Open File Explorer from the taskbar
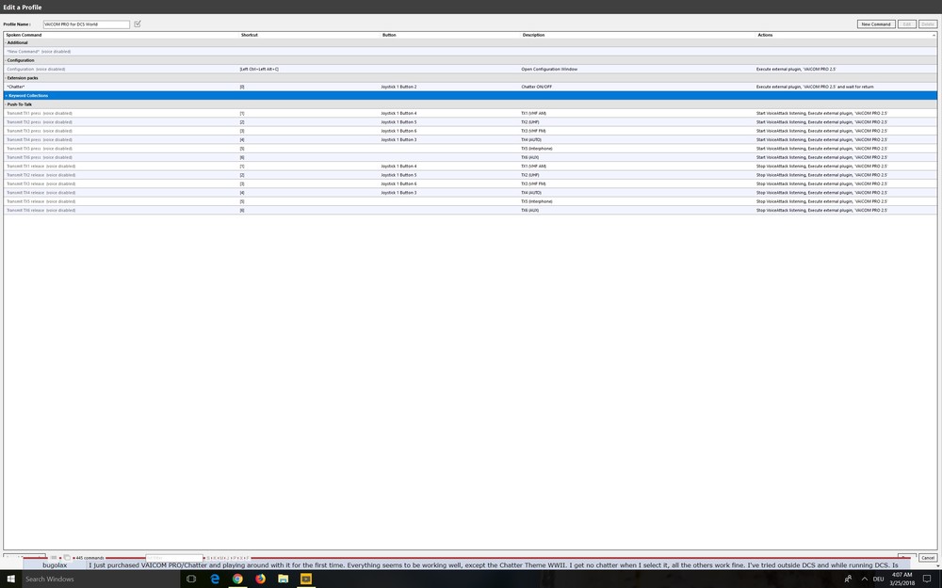Screen dimensions: 942x588 point(283,579)
